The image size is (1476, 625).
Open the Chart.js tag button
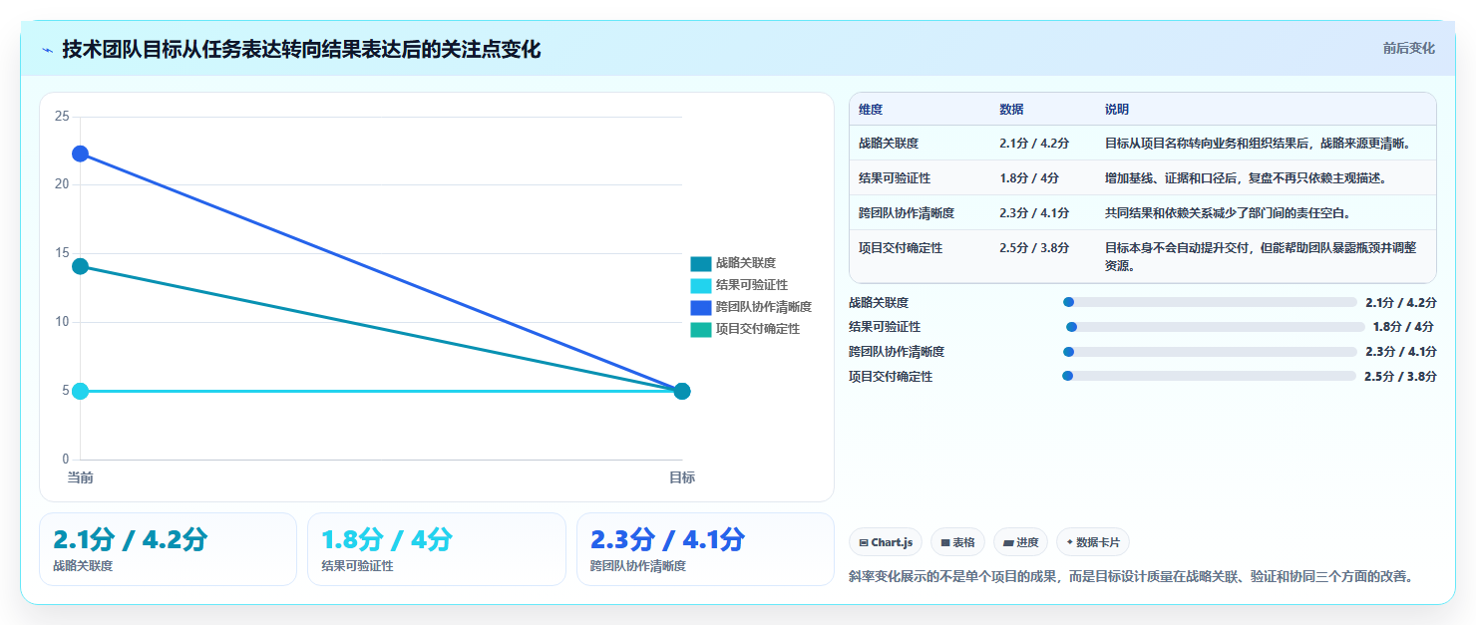pos(886,542)
